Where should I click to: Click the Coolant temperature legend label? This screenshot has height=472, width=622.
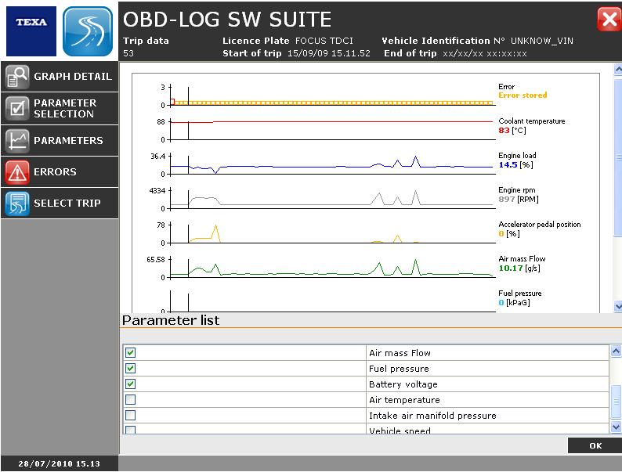(x=532, y=121)
